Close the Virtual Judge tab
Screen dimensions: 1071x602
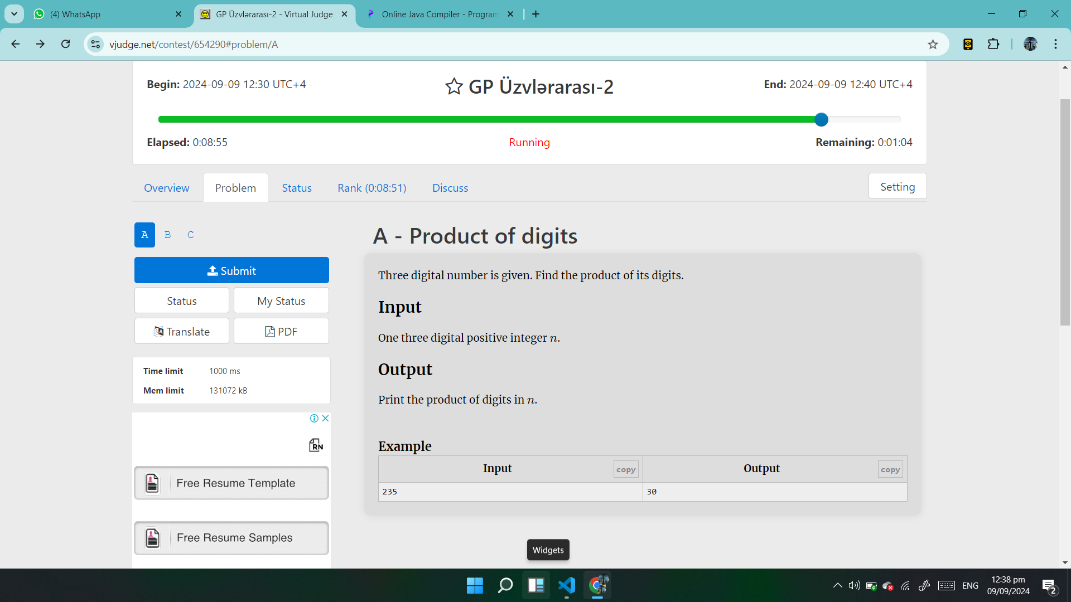(x=344, y=14)
